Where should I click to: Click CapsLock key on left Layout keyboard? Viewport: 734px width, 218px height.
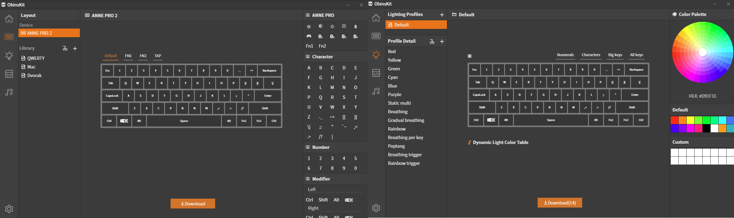(112, 96)
